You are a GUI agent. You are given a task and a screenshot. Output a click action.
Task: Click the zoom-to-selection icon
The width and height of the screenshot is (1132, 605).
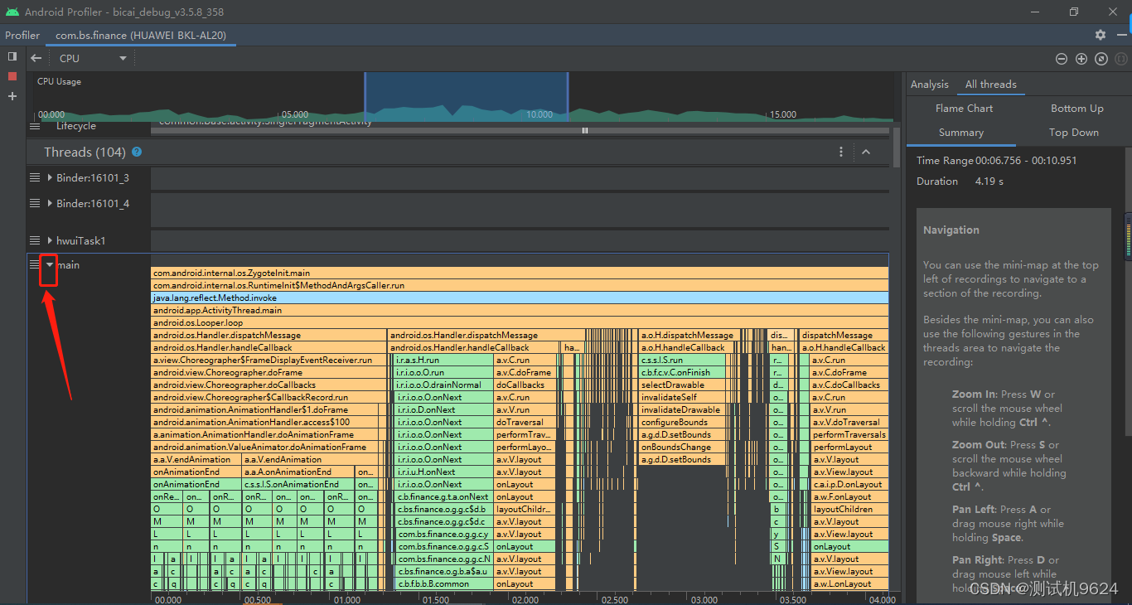pyautogui.click(x=1121, y=59)
